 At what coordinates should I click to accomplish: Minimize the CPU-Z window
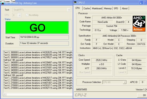141,3
